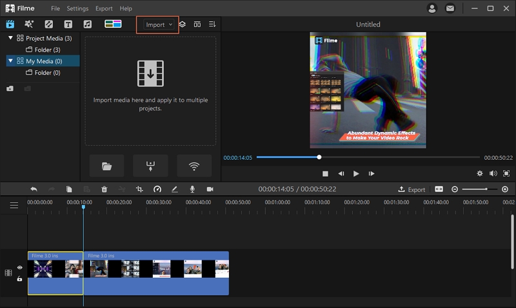Open the Help menu
Screen dimensions: 516x308
tap(126, 8)
